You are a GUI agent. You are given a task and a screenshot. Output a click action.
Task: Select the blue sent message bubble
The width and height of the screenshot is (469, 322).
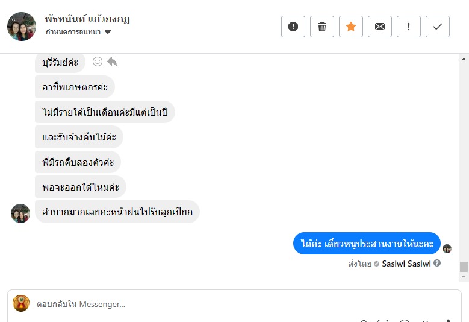367,244
